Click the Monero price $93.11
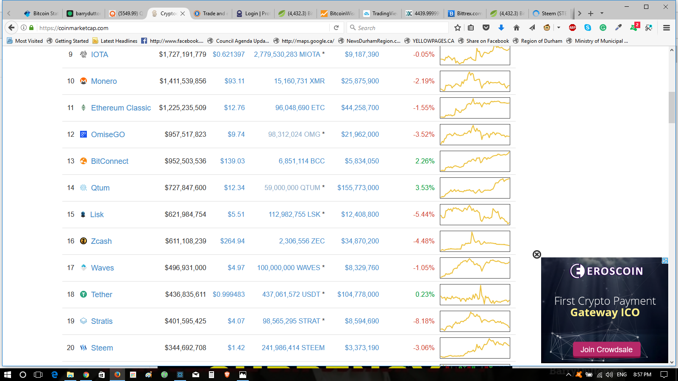678x381 pixels. tap(234, 81)
